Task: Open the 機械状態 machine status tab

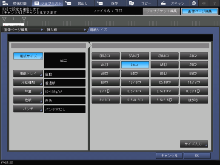Action: point(16,3)
